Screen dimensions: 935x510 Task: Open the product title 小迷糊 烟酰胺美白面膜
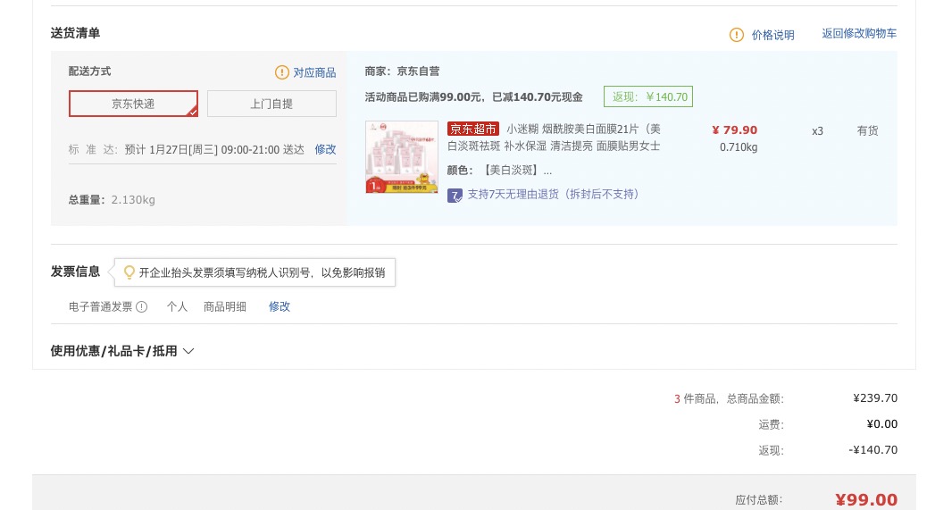coord(554,138)
